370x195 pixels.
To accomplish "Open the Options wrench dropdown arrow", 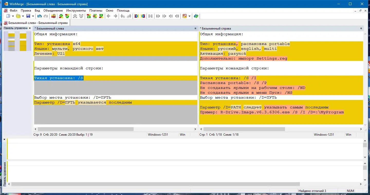I will [x=189, y=16].
